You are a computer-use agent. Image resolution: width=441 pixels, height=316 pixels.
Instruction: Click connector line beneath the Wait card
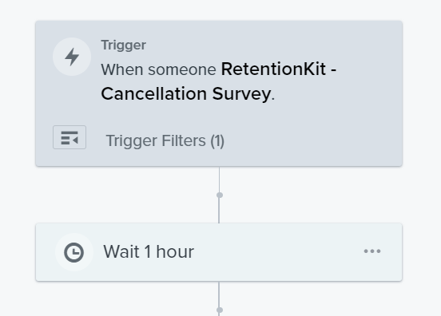(x=219, y=294)
